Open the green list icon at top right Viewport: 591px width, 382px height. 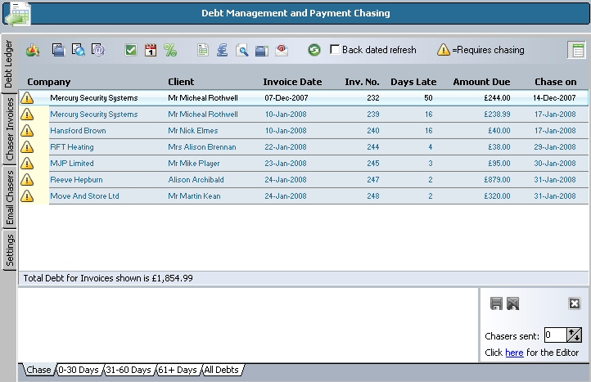[576, 50]
